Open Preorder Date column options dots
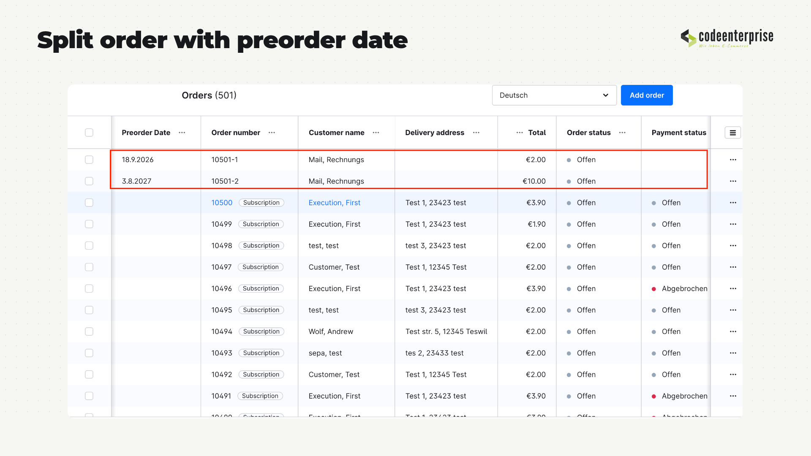 pyautogui.click(x=182, y=133)
